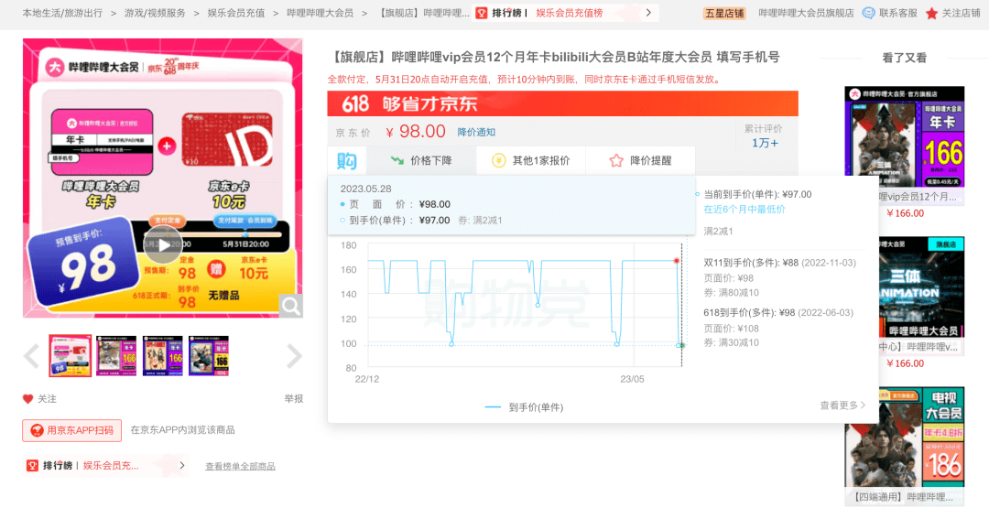The width and height of the screenshot is (989, 508).
Task: Click the 看了又看 heading
Action: [x=905, y=58]
